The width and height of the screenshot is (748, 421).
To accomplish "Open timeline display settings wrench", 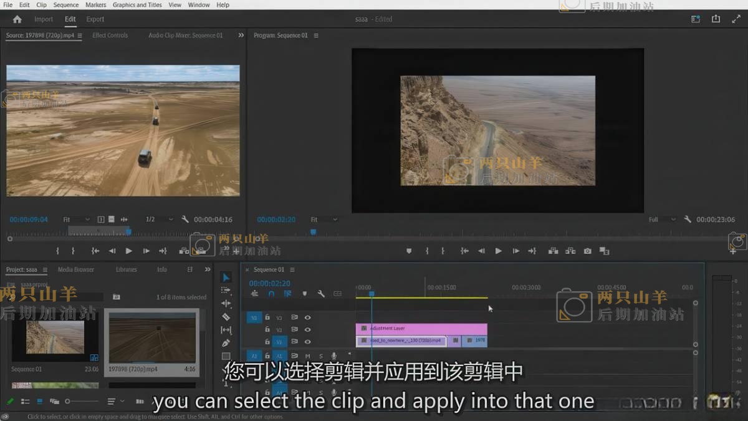I will [321, 294].
